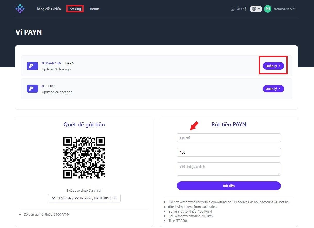Click the 'Rút tiền PAYN' heading

[x=229, y=125]
